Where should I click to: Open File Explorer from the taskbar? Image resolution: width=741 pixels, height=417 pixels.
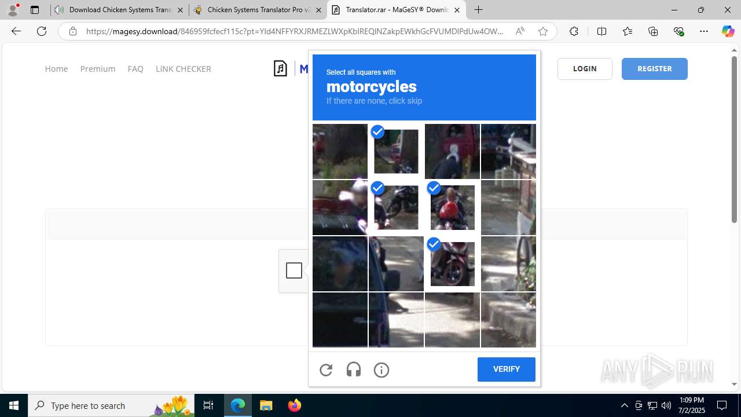click(266, 405)
